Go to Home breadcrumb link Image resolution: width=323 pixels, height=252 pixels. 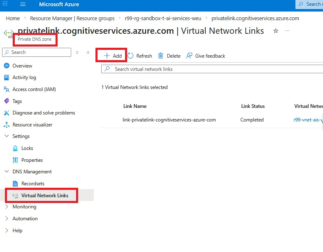pos(13,18)
